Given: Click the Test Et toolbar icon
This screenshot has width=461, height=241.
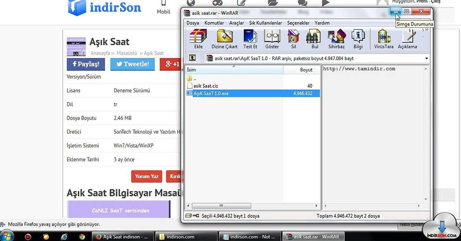Looking at the screenshot, I should coord(250,39).
